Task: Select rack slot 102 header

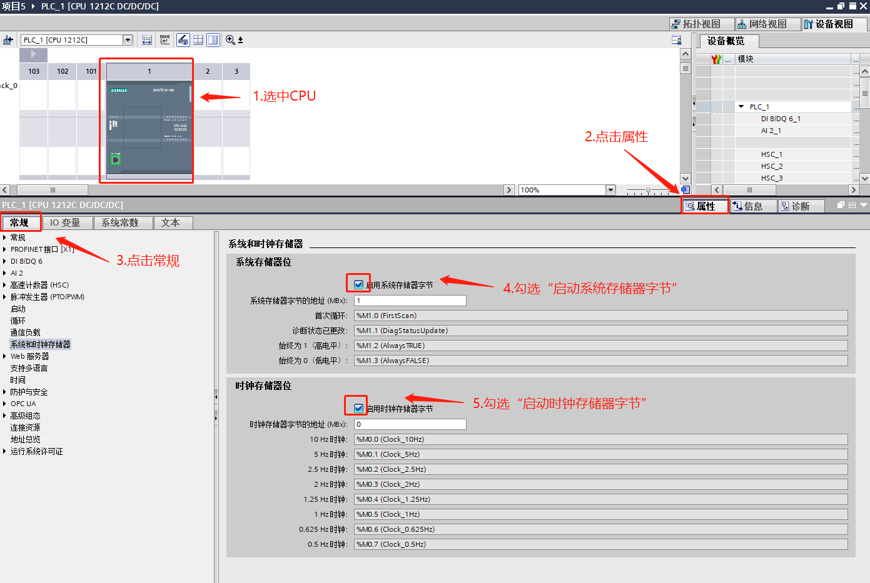Action: click(63, 71)
